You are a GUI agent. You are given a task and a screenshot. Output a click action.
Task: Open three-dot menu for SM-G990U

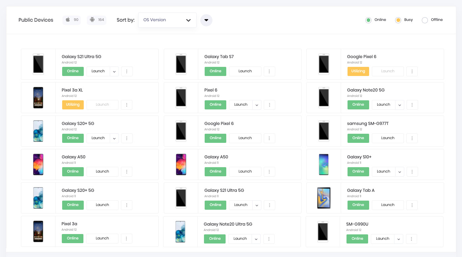411,239
